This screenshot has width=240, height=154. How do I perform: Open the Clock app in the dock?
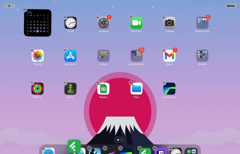coord(176,151)
